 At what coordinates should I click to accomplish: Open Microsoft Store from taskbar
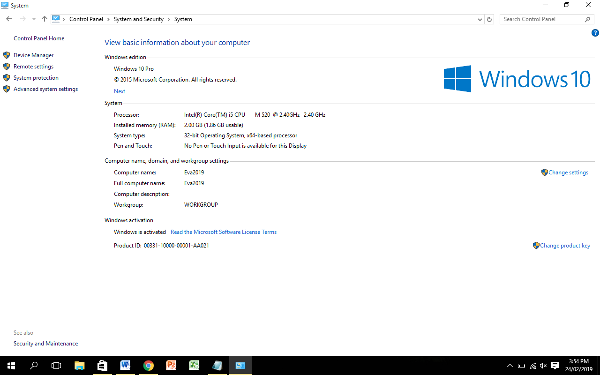(x=102, y=366)
